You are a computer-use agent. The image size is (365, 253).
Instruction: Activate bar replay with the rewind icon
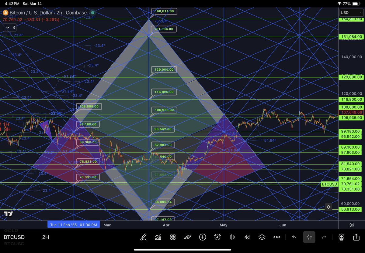[247, 237]
